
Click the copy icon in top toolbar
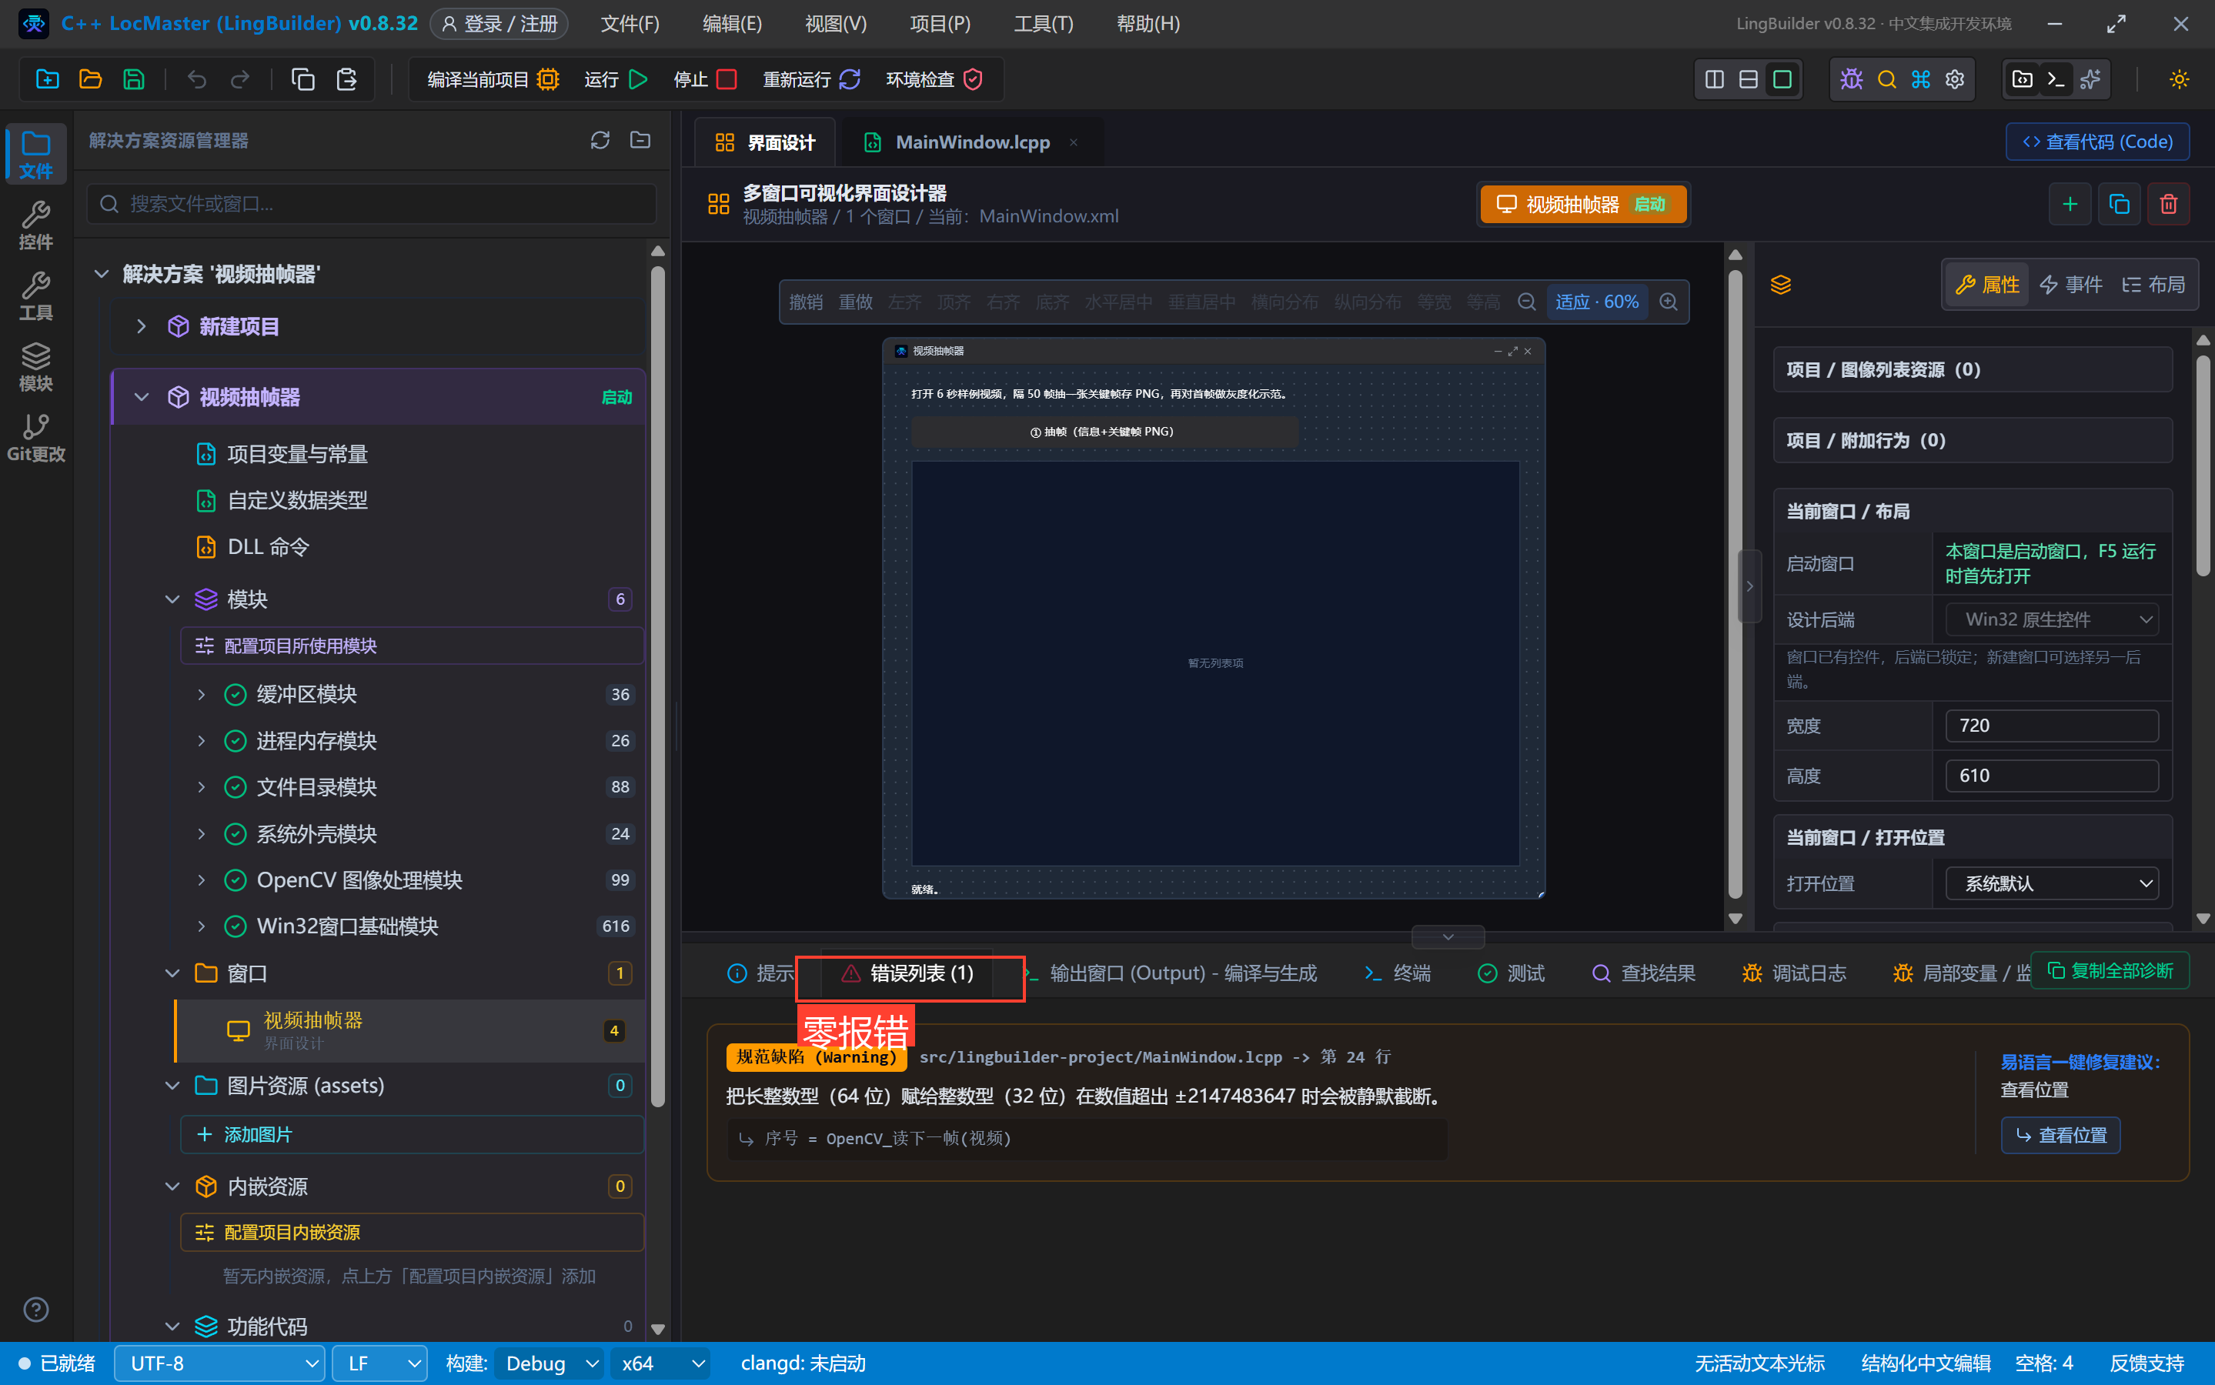[302, 80]
